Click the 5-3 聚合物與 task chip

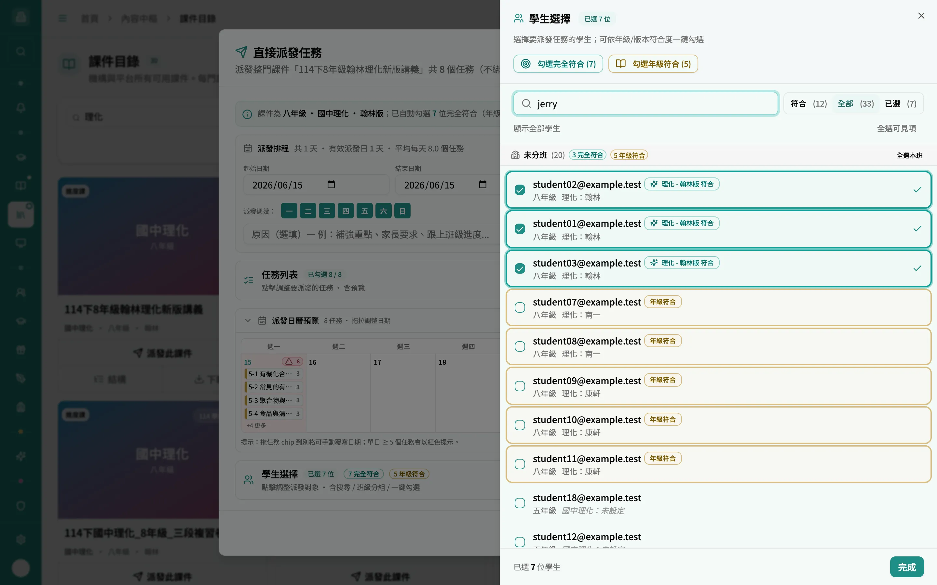(x=273, y=400)
